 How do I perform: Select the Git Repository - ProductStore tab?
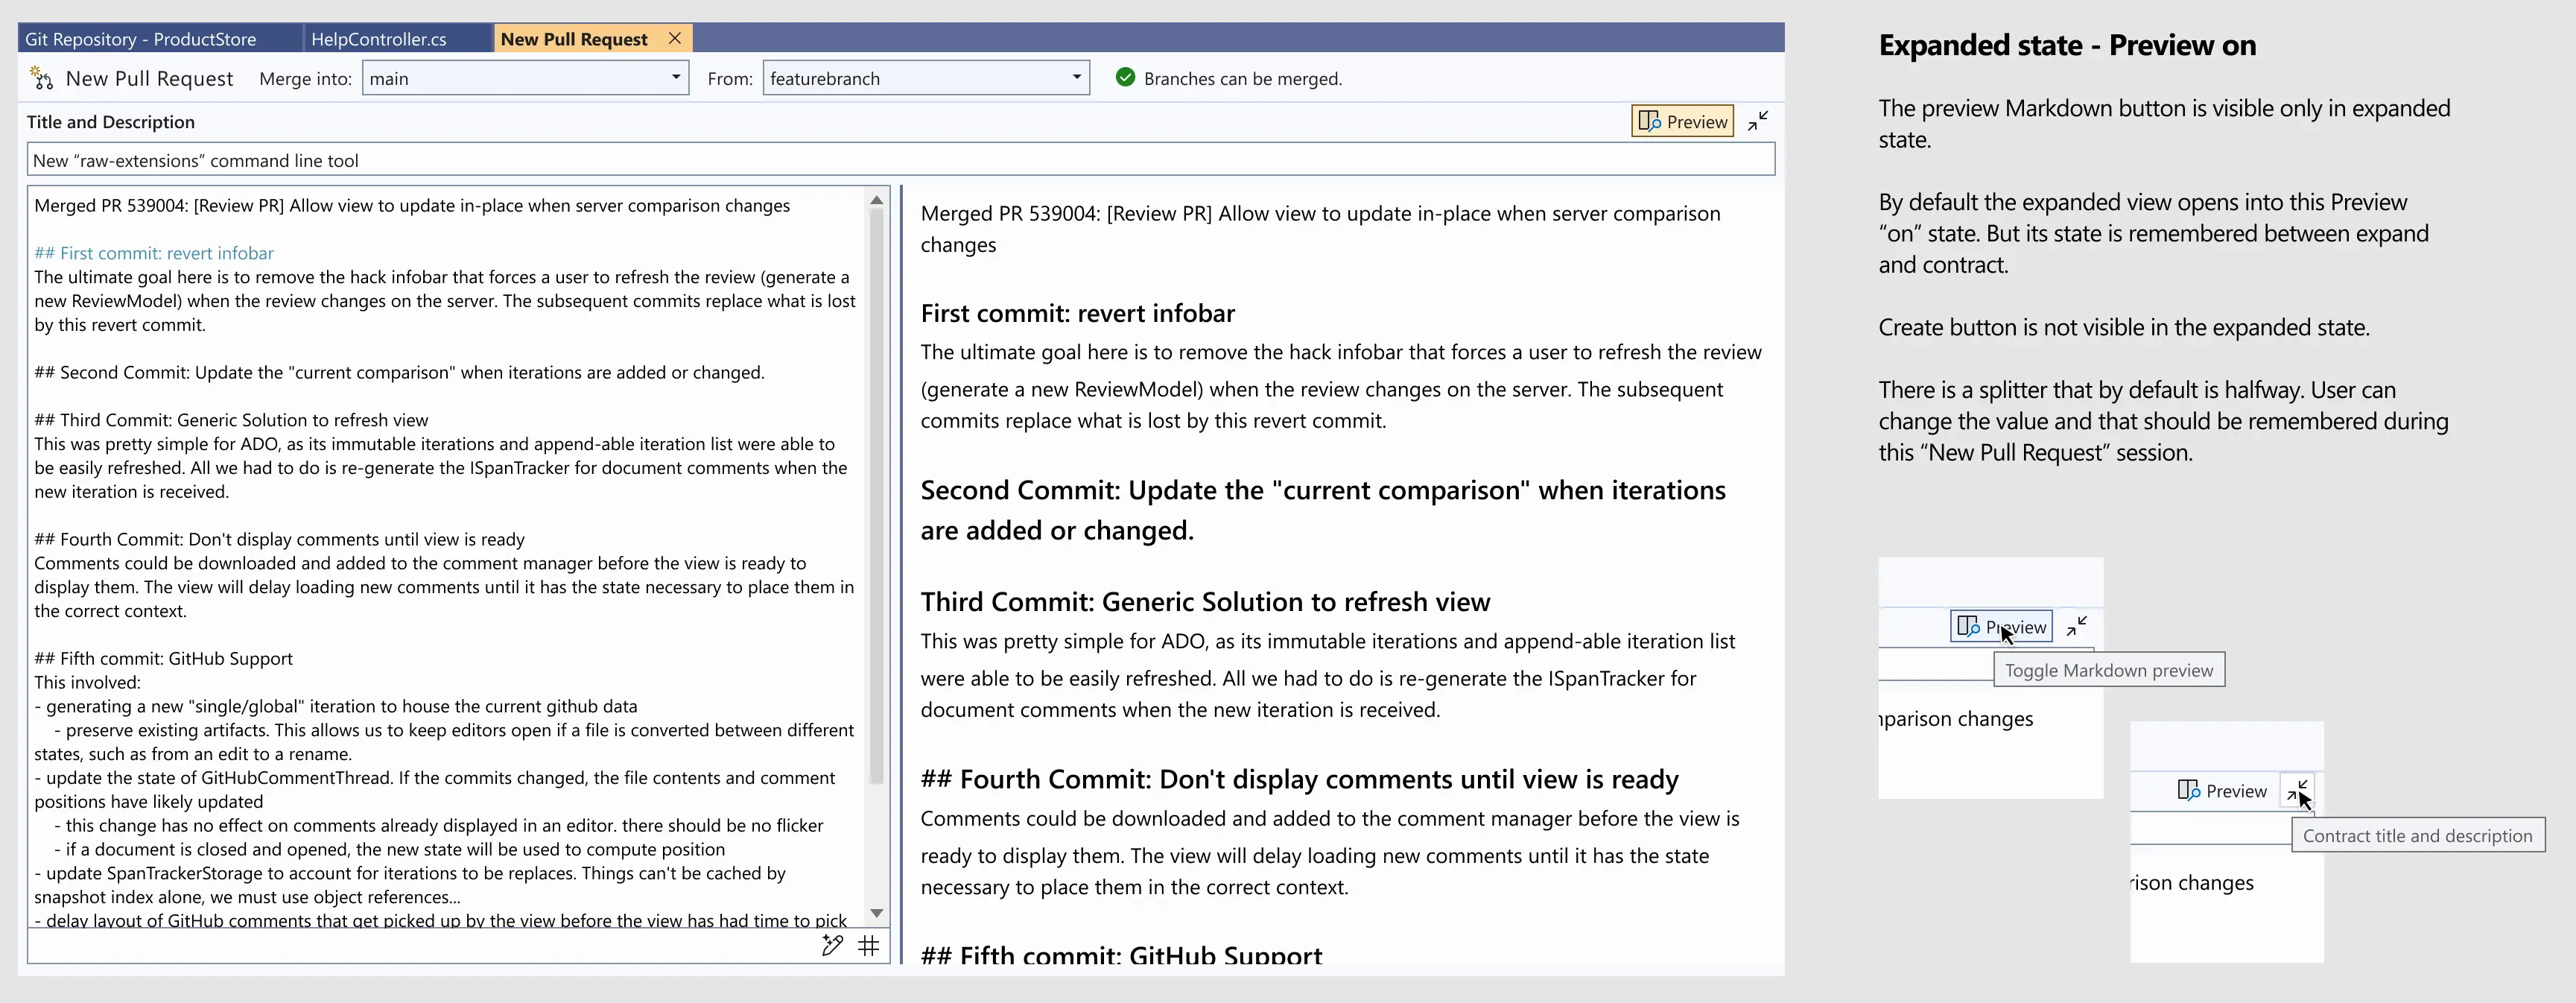click(x=141, y=38)
